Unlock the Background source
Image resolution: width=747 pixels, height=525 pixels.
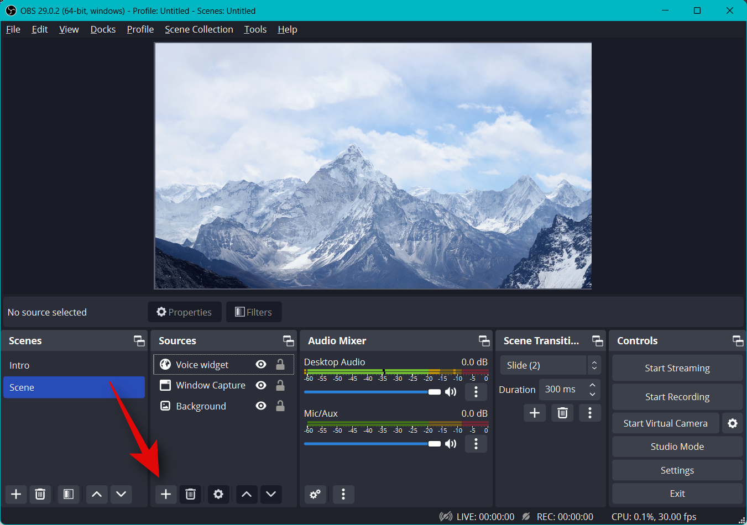pyautogui.click(x=280, y=406)
